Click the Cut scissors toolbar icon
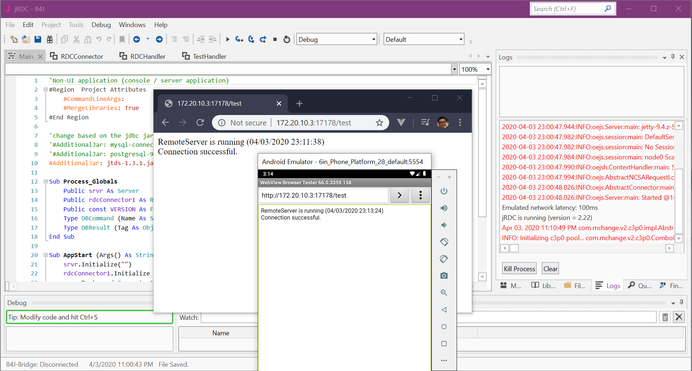692x371 pixels. pyautogui.click(x=76, y=39)
